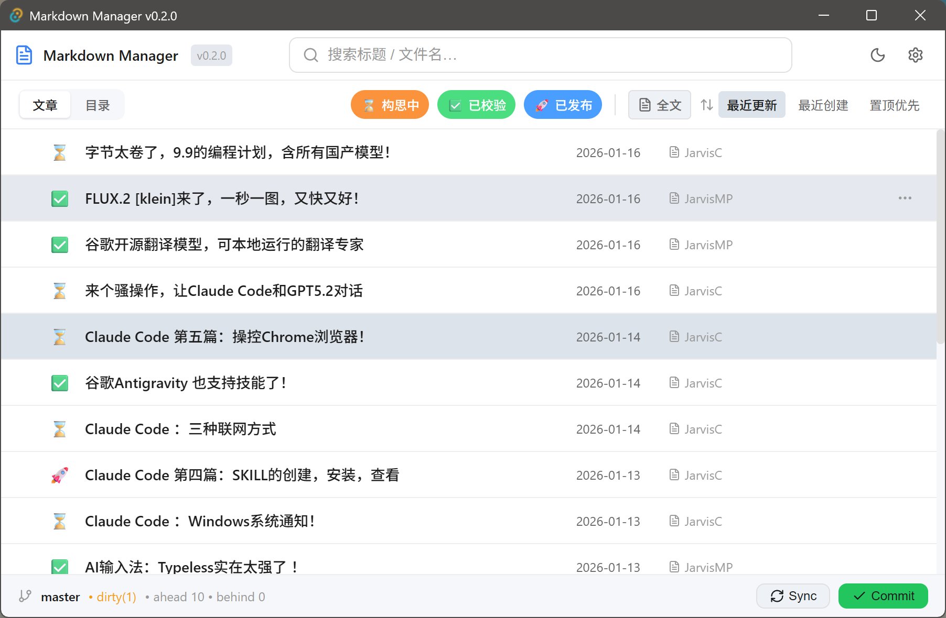Toggle dark mode with the moon icon
Screen dimensions: 946x618
pyautogui.click(x=877, y=55)
